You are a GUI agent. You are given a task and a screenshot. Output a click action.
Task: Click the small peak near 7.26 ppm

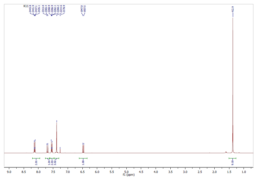tap(60, 150)
